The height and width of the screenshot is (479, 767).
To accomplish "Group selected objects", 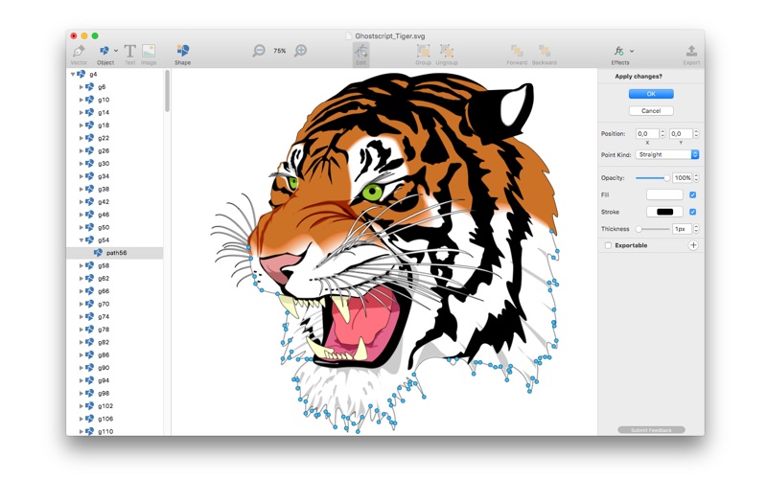I will 423,51.
